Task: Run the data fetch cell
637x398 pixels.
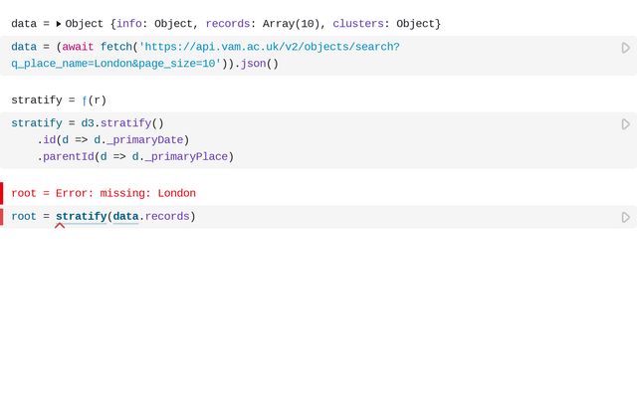Action: (625, 48)
